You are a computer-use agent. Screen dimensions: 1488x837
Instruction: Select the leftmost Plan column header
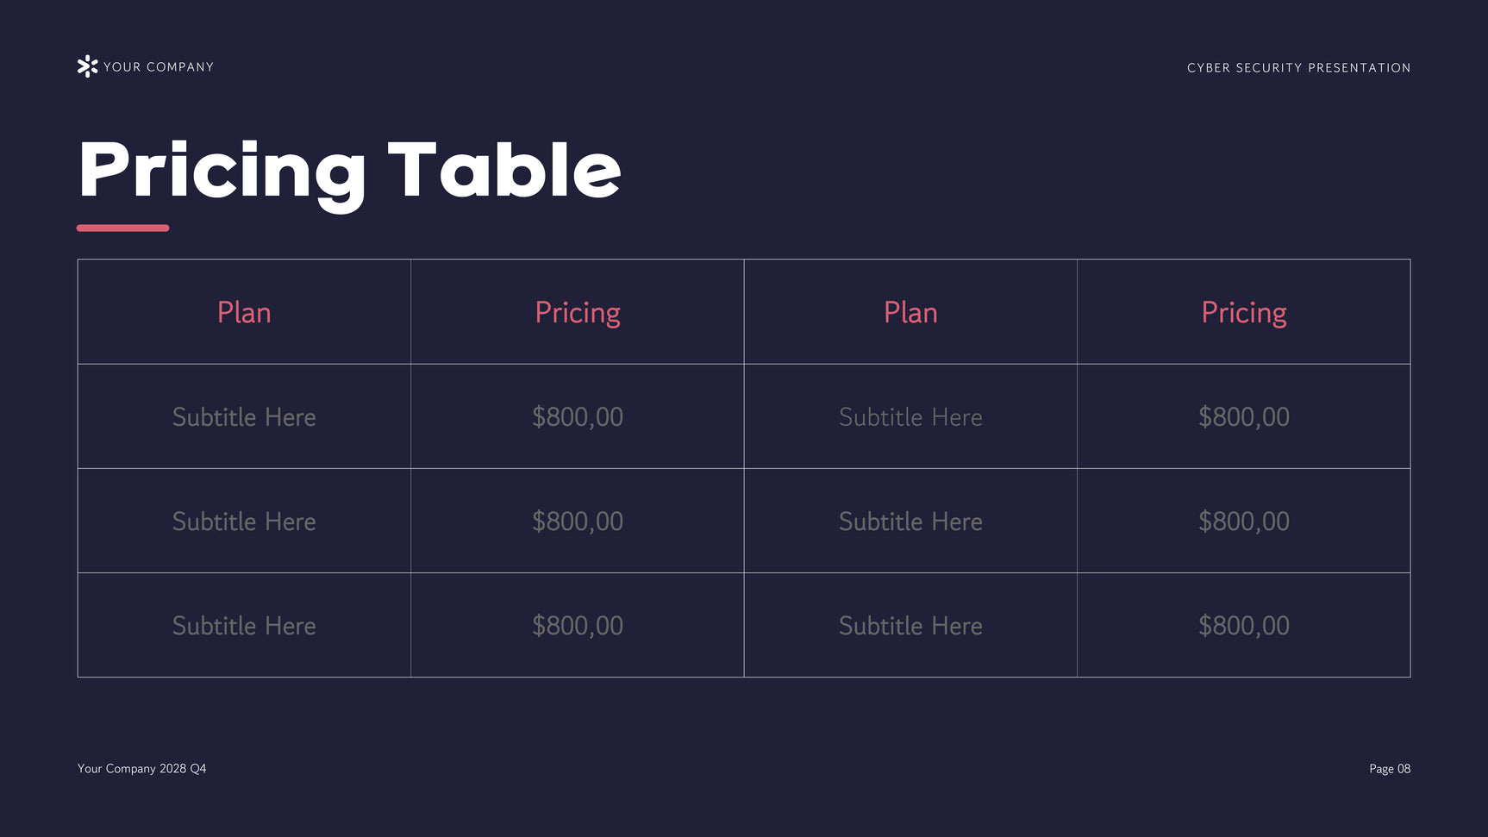[x=244, y=313]
